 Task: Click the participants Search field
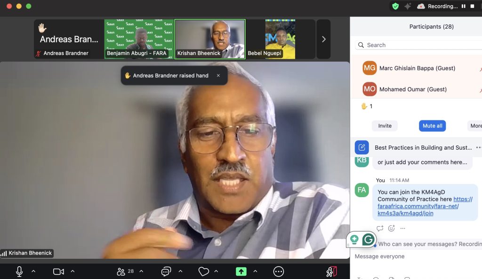click(x=419, y=45)
